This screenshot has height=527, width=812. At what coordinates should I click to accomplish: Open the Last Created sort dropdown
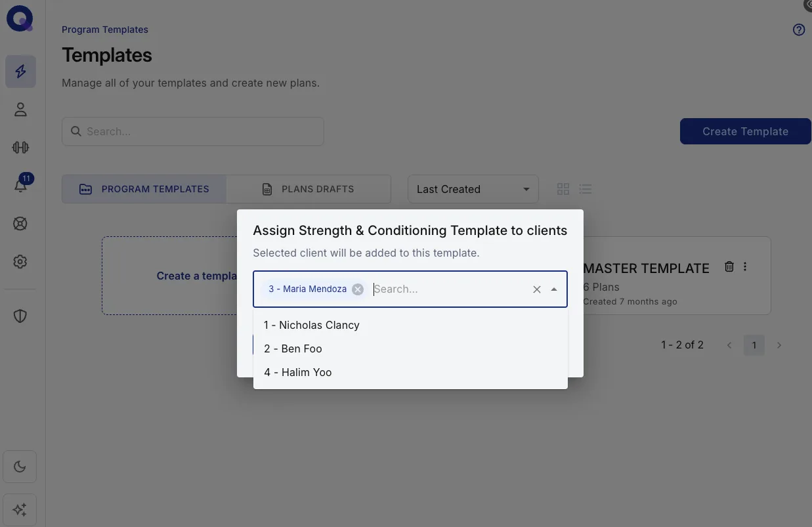pos(473,189)
